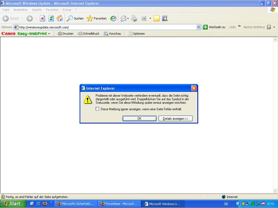Switch to Microsoft Windows U taskbar window
278x208 pixels.
pyautogui.click(x=163, y=204)
